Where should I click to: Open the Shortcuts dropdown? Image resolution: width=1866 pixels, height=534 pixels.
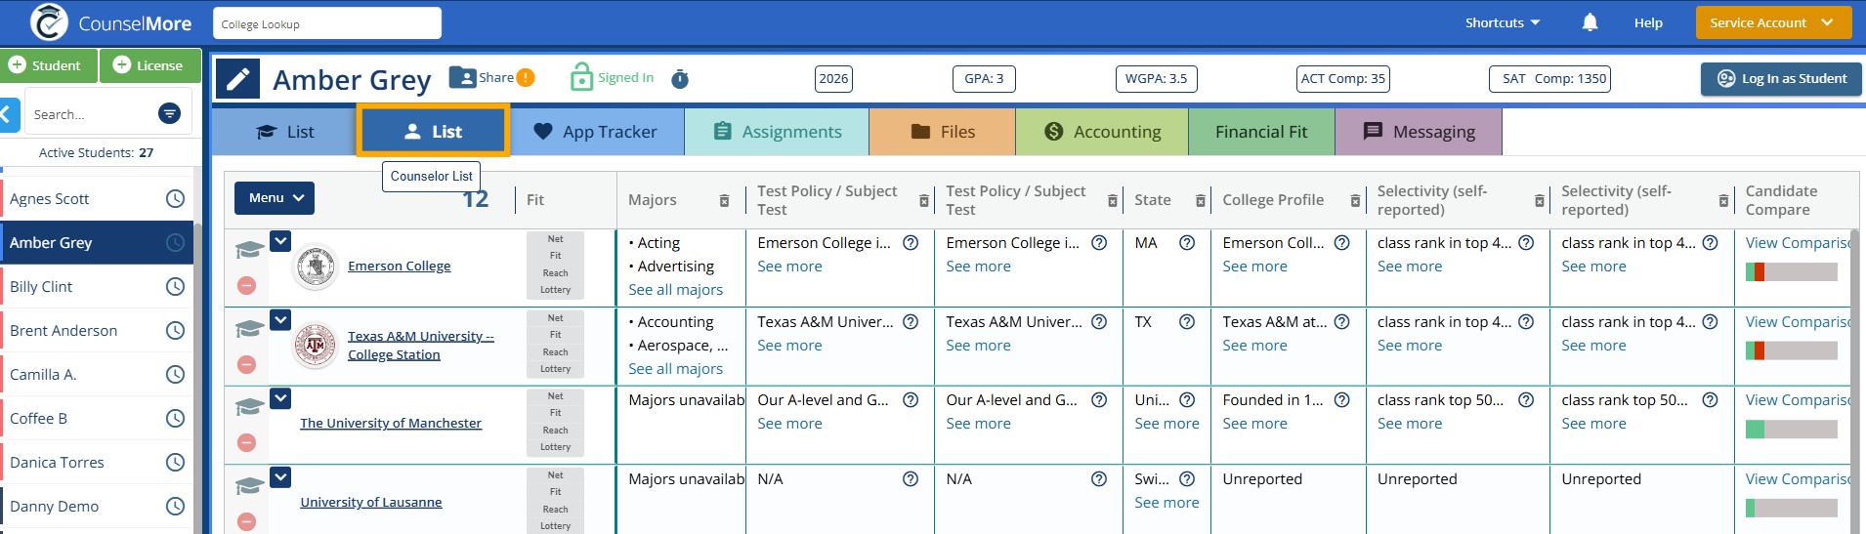[1502, 22]
